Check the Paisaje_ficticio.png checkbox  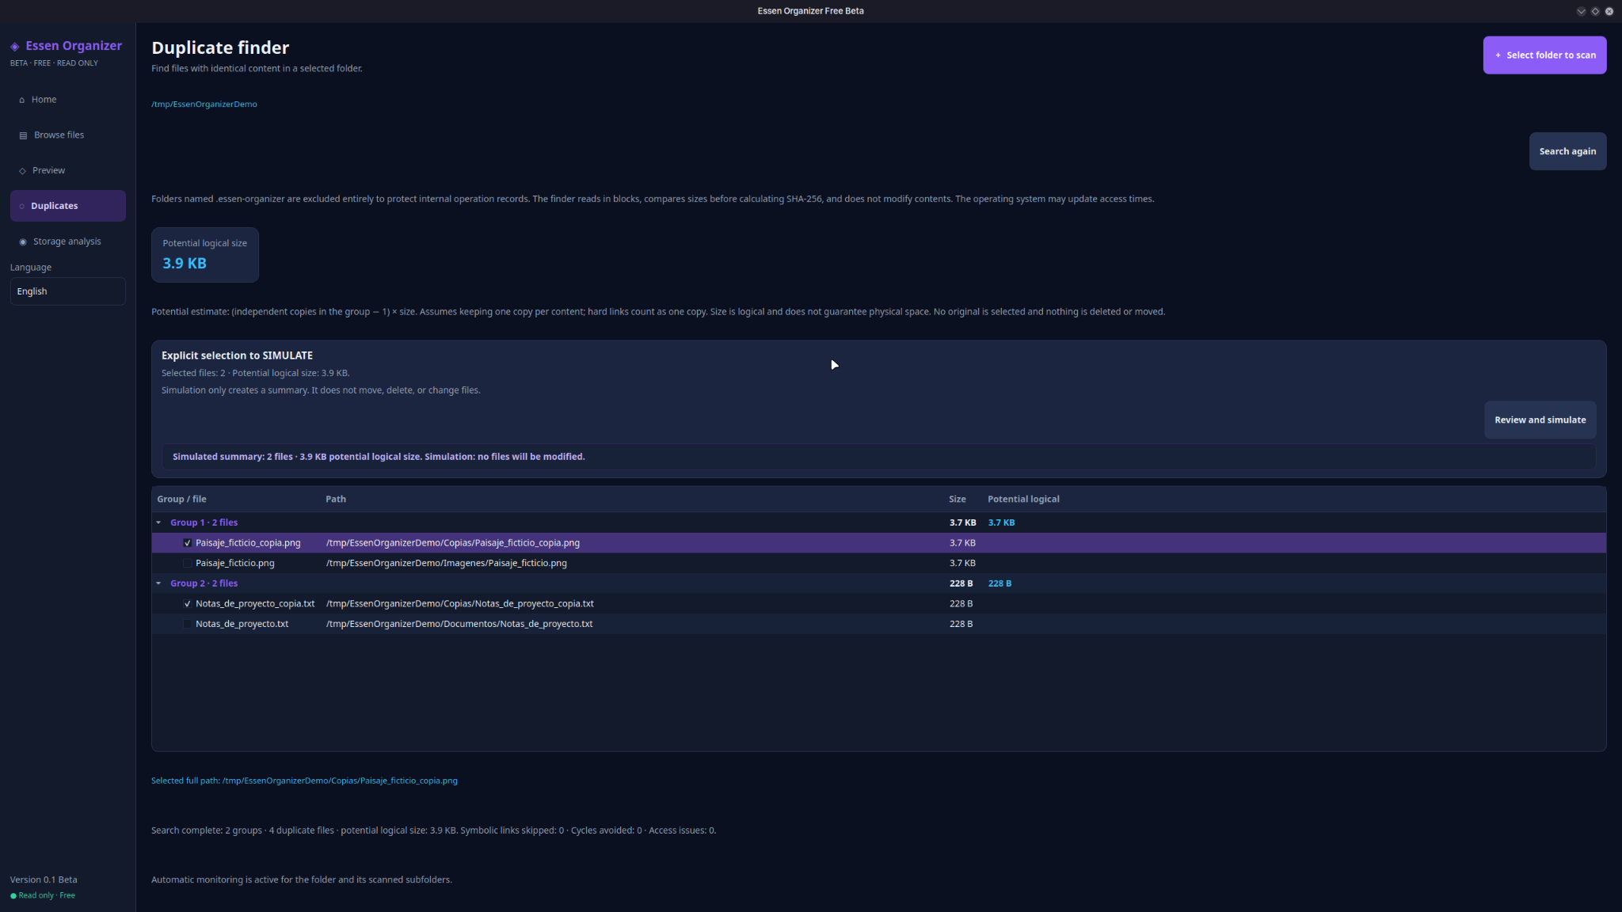(188, 564)
